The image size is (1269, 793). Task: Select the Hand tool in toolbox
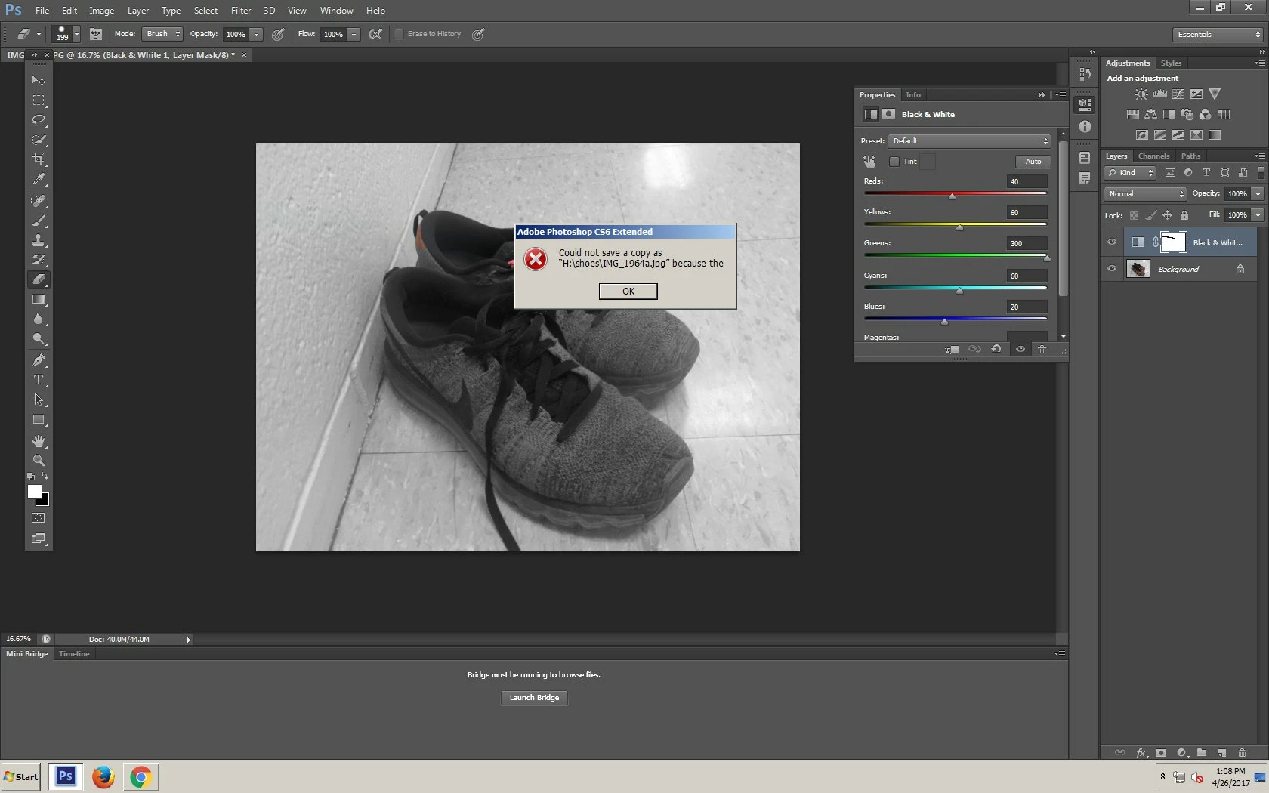coord(39,441)
